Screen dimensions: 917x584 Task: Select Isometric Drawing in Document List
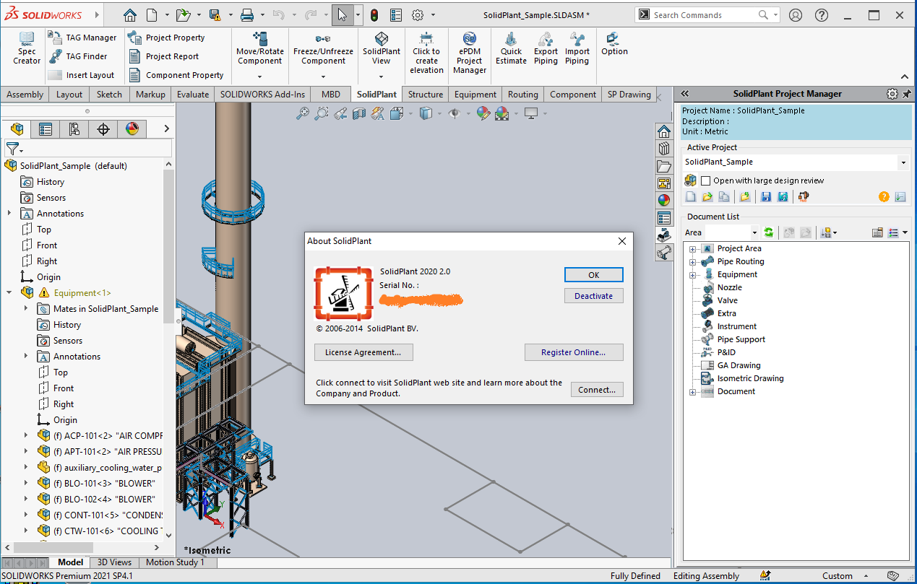click(750, 379)
